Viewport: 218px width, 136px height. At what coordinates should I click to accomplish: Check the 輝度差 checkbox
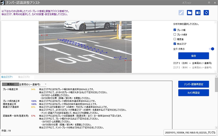[175, 39]
